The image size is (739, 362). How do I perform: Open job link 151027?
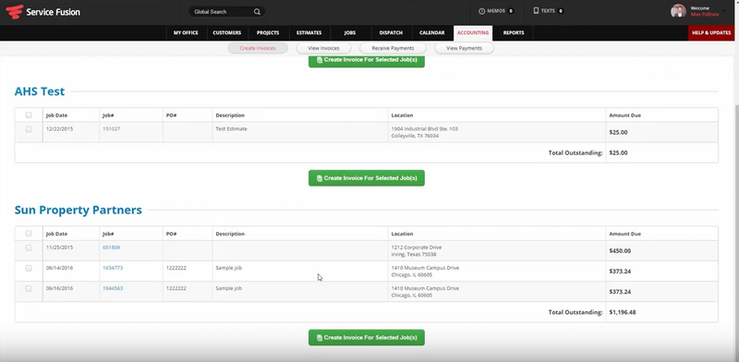coord(111,128)
